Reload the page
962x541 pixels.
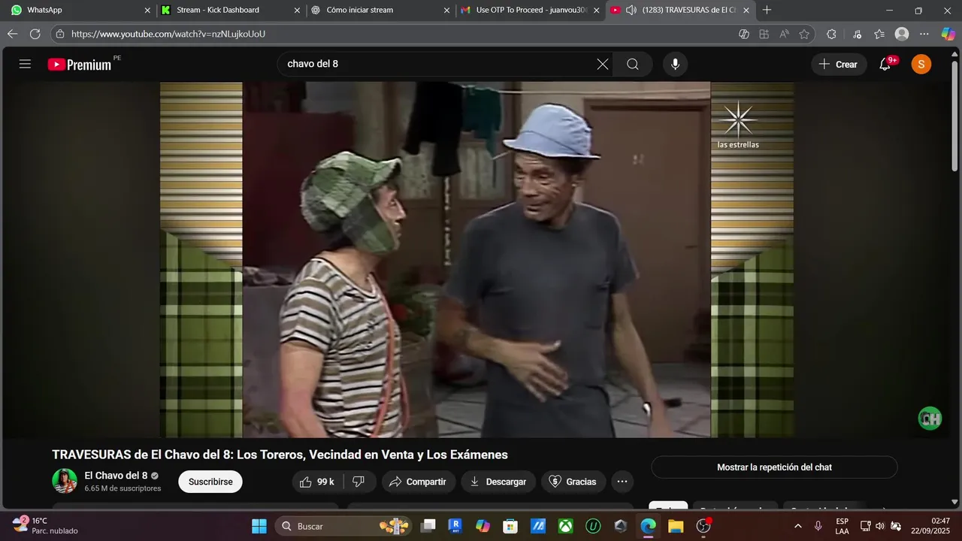point(35,34)
